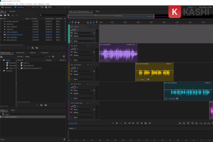
Task: Zoom out full using the star zoom icon
Action: click(196, 123)
